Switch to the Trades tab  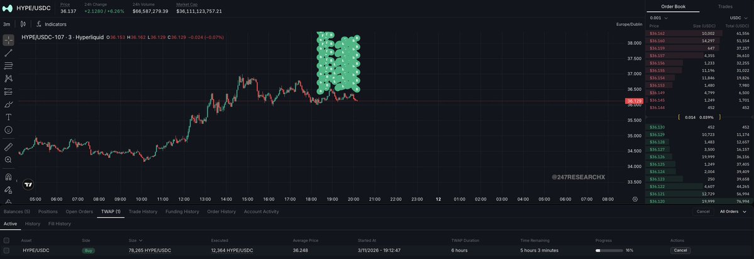[725, 7]
